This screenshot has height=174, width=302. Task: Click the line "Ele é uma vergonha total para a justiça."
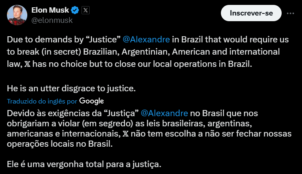click(x=84, y=165)
